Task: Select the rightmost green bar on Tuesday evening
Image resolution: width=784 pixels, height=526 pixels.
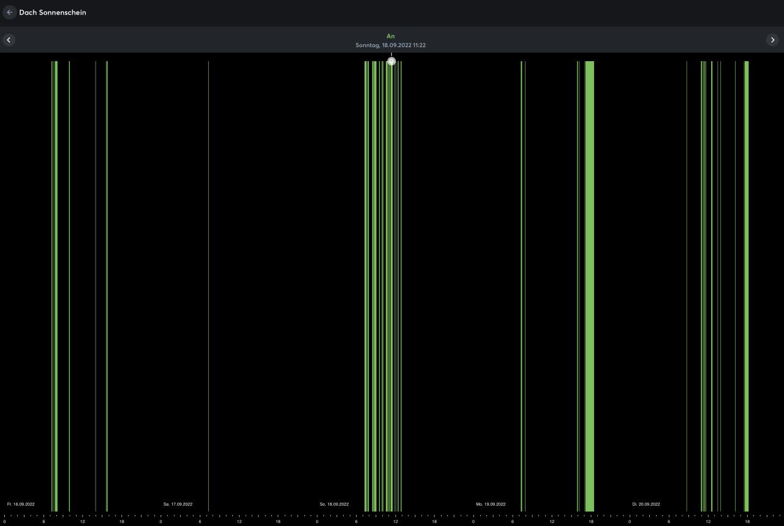Action: (746, 286)
